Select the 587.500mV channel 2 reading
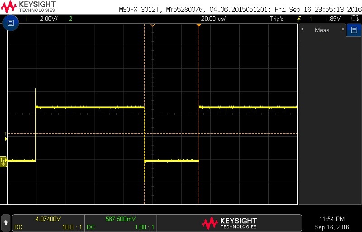The image size is (362, 232). pyautogui.click(x=120, y=218)
